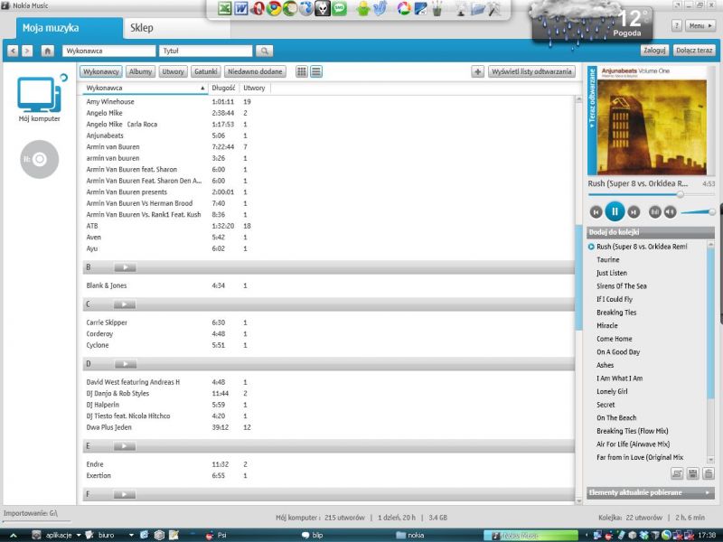The height and width of the screenshot is (542, 723).
Task: Open the Pogoda weather widget
Action: (x=593, y=23)
